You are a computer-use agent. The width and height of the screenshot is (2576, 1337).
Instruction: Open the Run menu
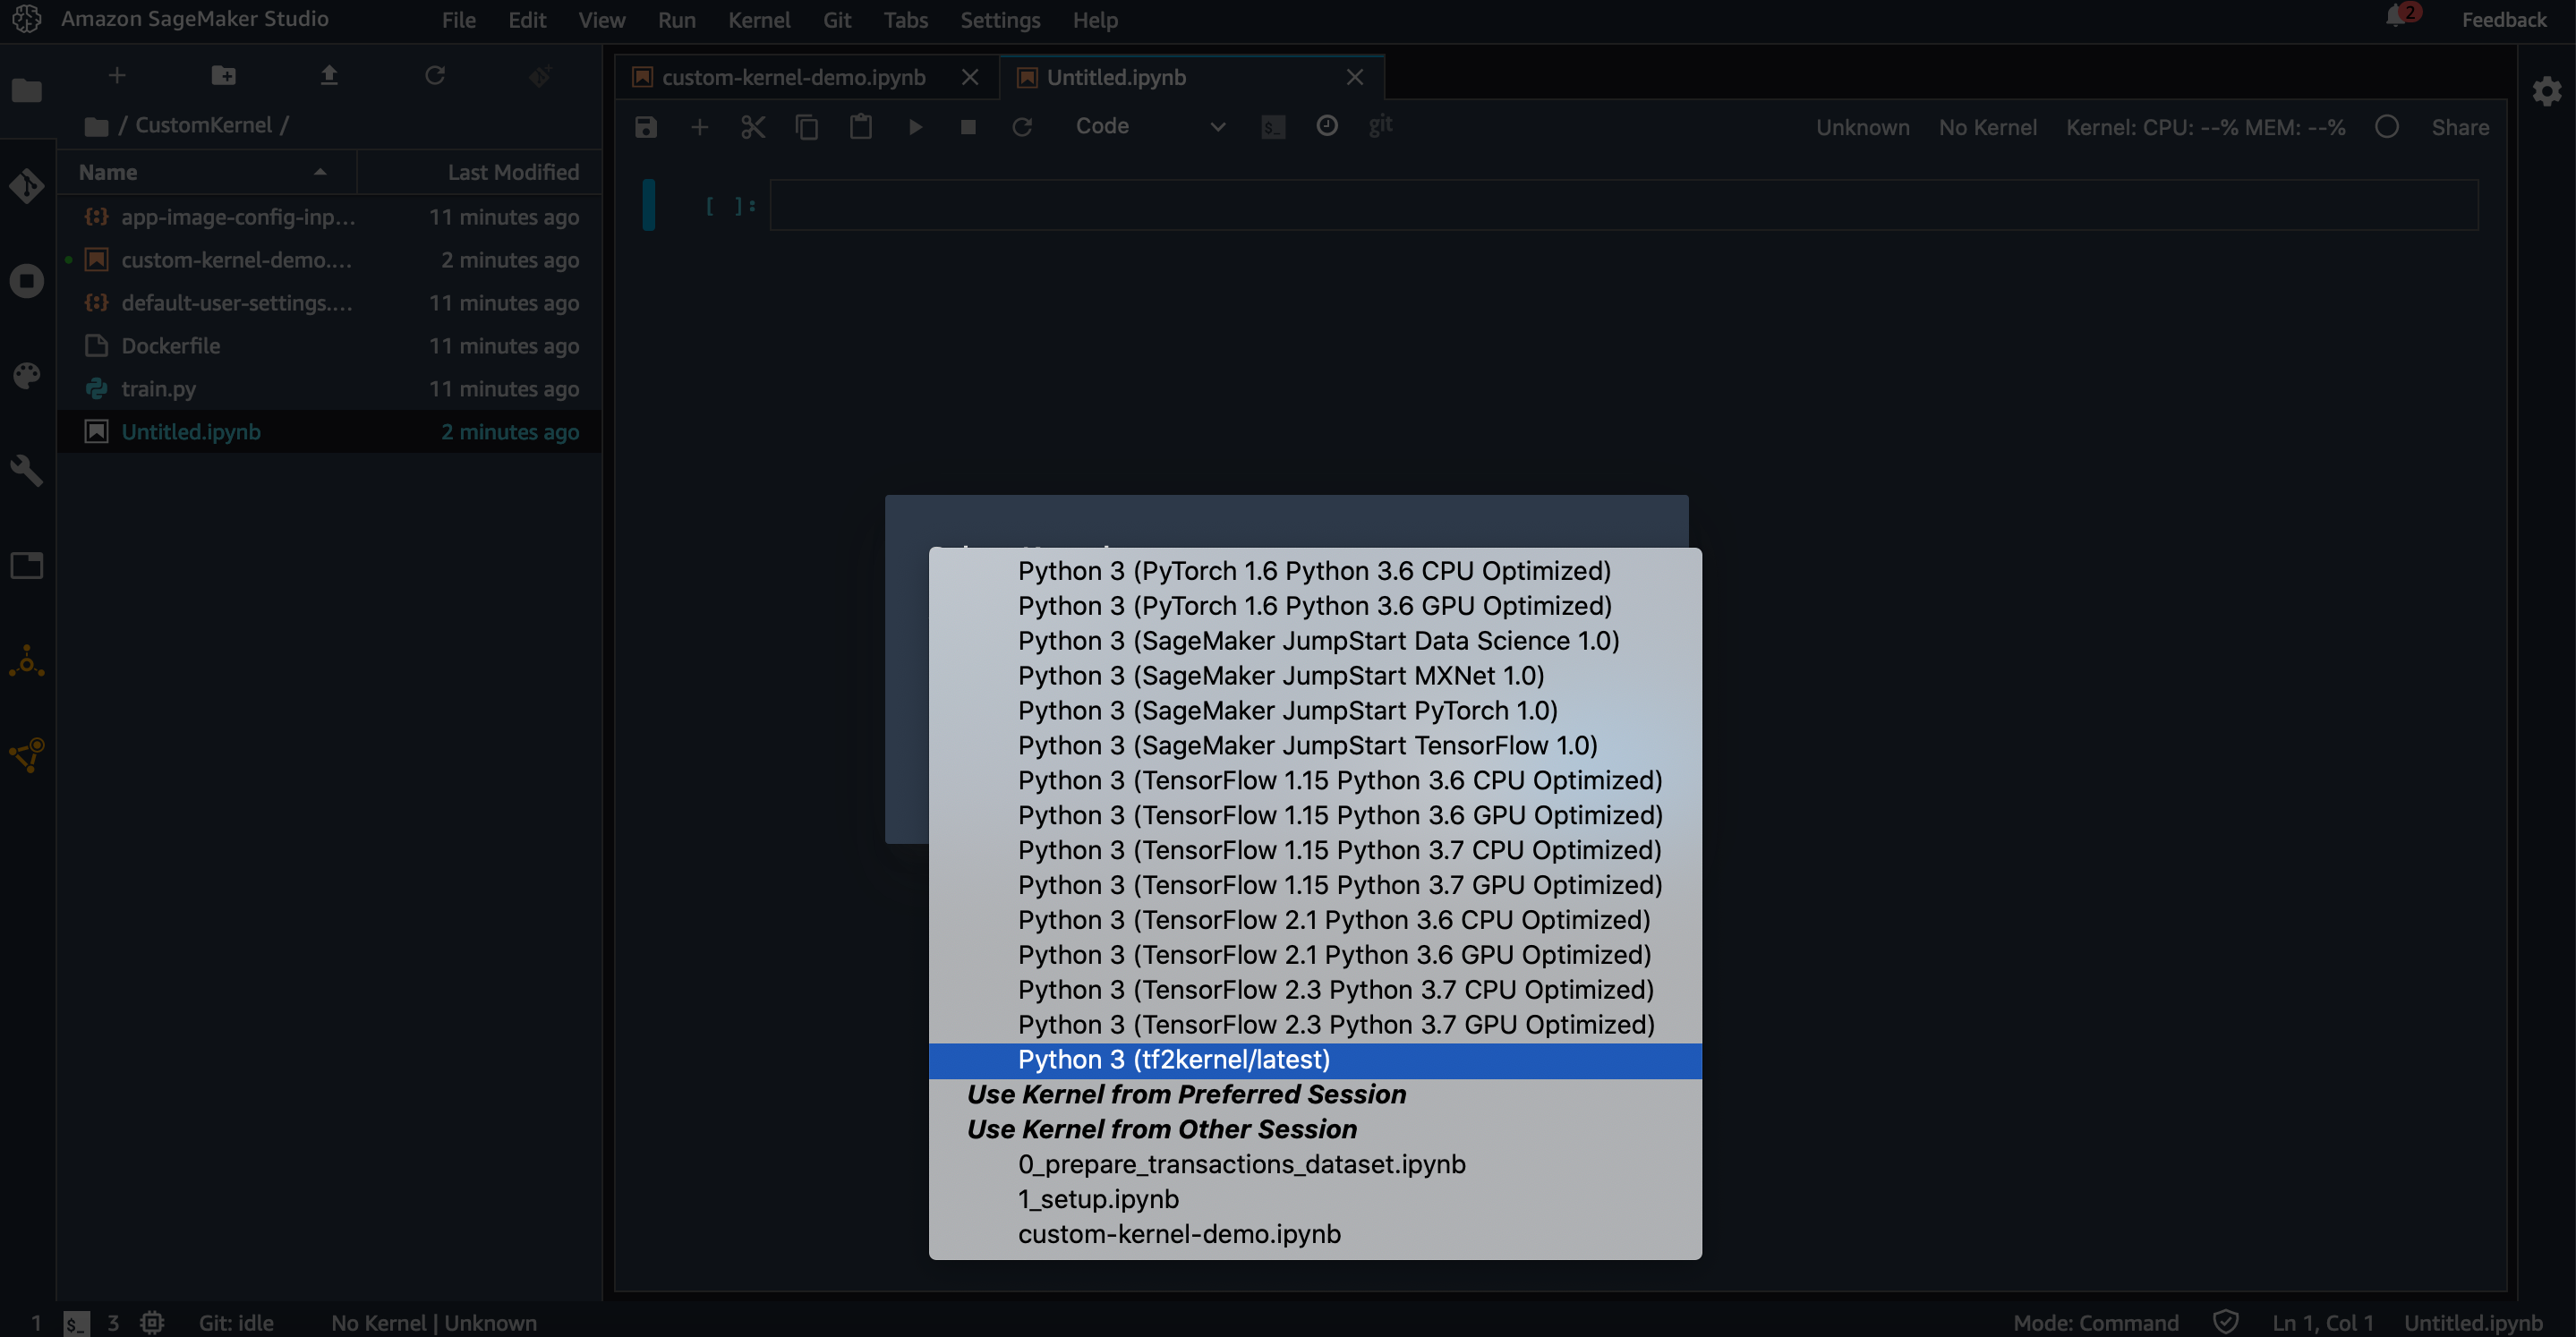[x=677, y=20]
